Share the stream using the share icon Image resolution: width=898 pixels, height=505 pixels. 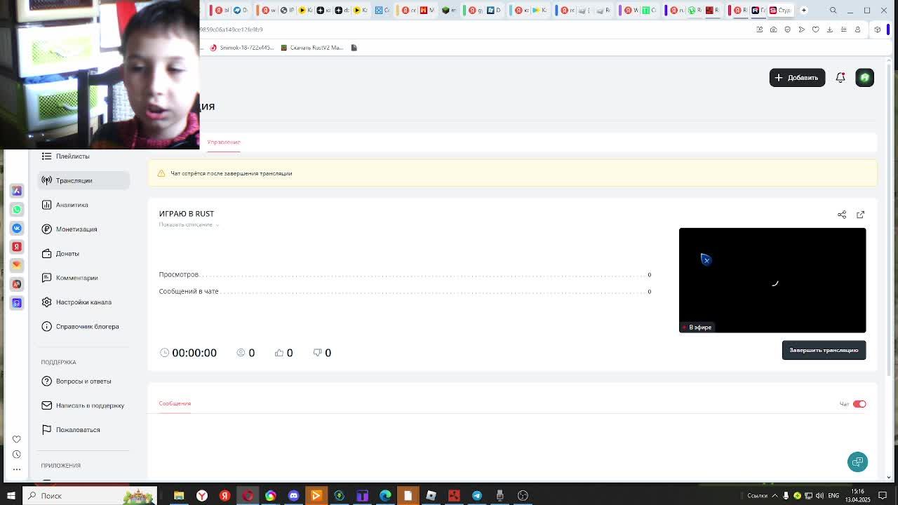[x=842, y=215]
